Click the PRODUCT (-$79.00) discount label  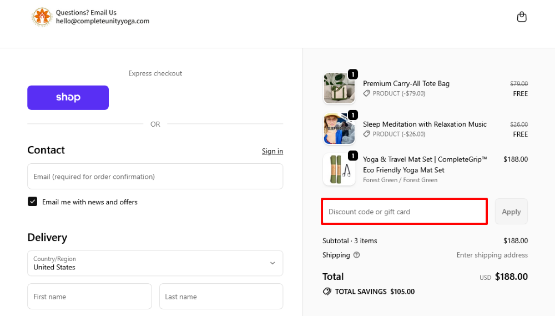[399, 93]
